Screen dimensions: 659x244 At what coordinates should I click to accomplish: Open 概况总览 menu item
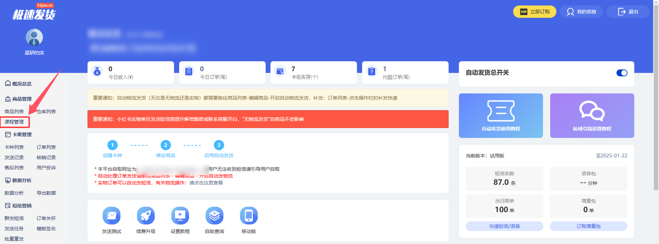22,84
